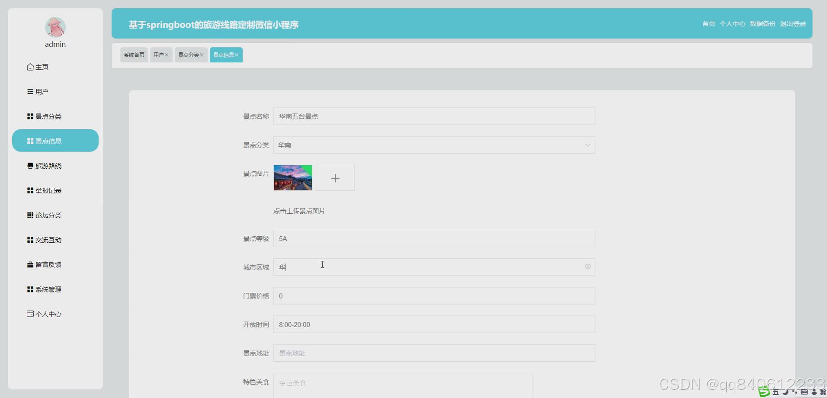Image resolution: width=827 pixels, height=398 pixels.
Task: Click the grid icon beside 系统管理
Action: tap(30, 289)
